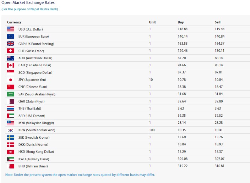
Task: Click the Bahrain flag icon
Action: click(x=11, y=166)
